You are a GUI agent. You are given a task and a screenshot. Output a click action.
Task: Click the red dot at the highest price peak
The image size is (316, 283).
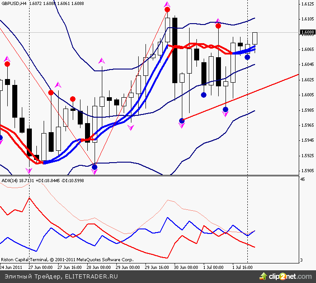click(167, 10)
